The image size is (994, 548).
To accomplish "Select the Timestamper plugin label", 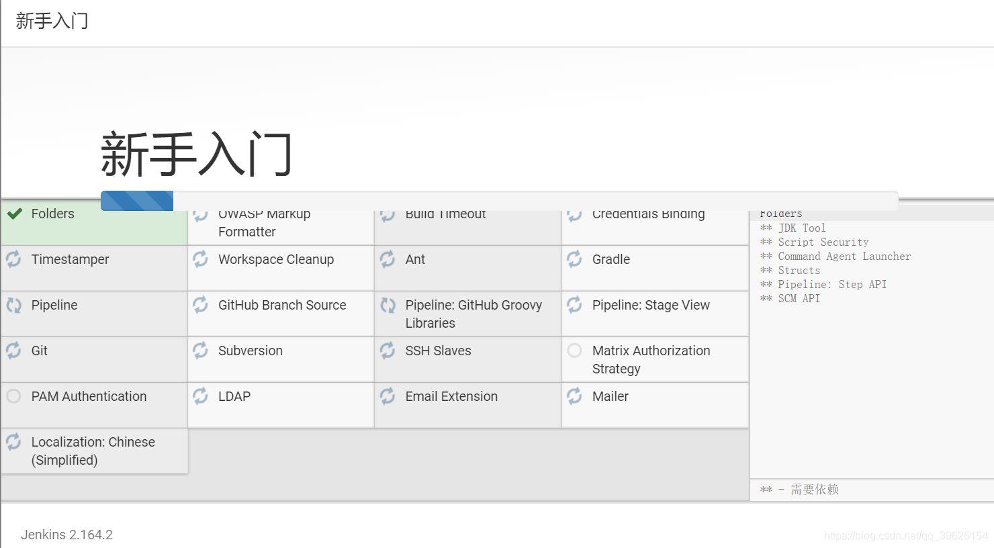I will tap(70, 259).
